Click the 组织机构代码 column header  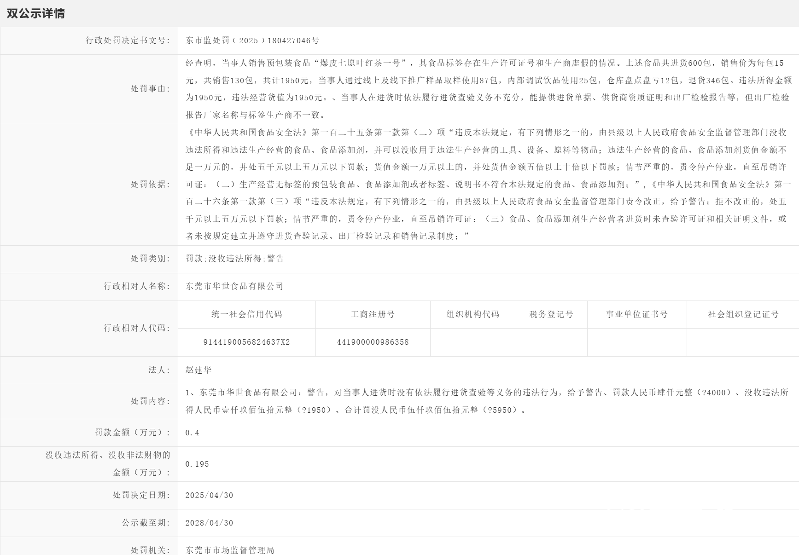473,314
